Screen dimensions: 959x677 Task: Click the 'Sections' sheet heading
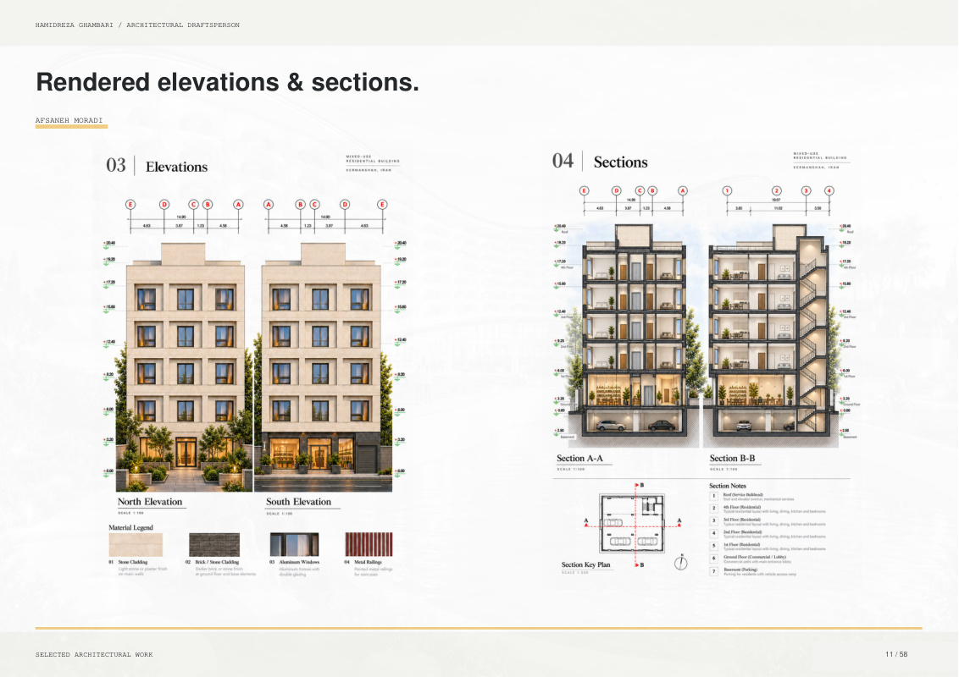tap(621, 162)
